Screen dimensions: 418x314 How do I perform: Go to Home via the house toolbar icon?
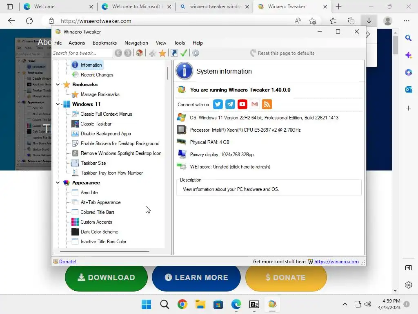[139, 53]
